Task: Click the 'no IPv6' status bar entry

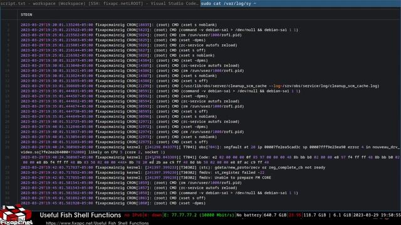Action: (133, 215)
